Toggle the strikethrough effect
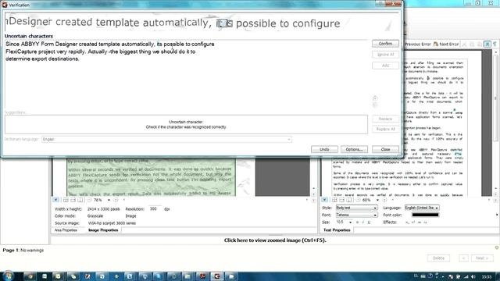The height and width of the screenshot is (281, 500). (x=420, y=222)
